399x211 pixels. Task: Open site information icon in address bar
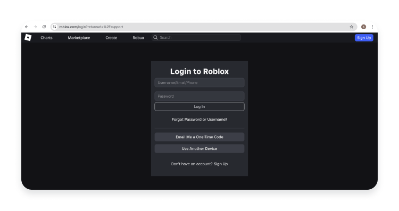pos(54,27)
